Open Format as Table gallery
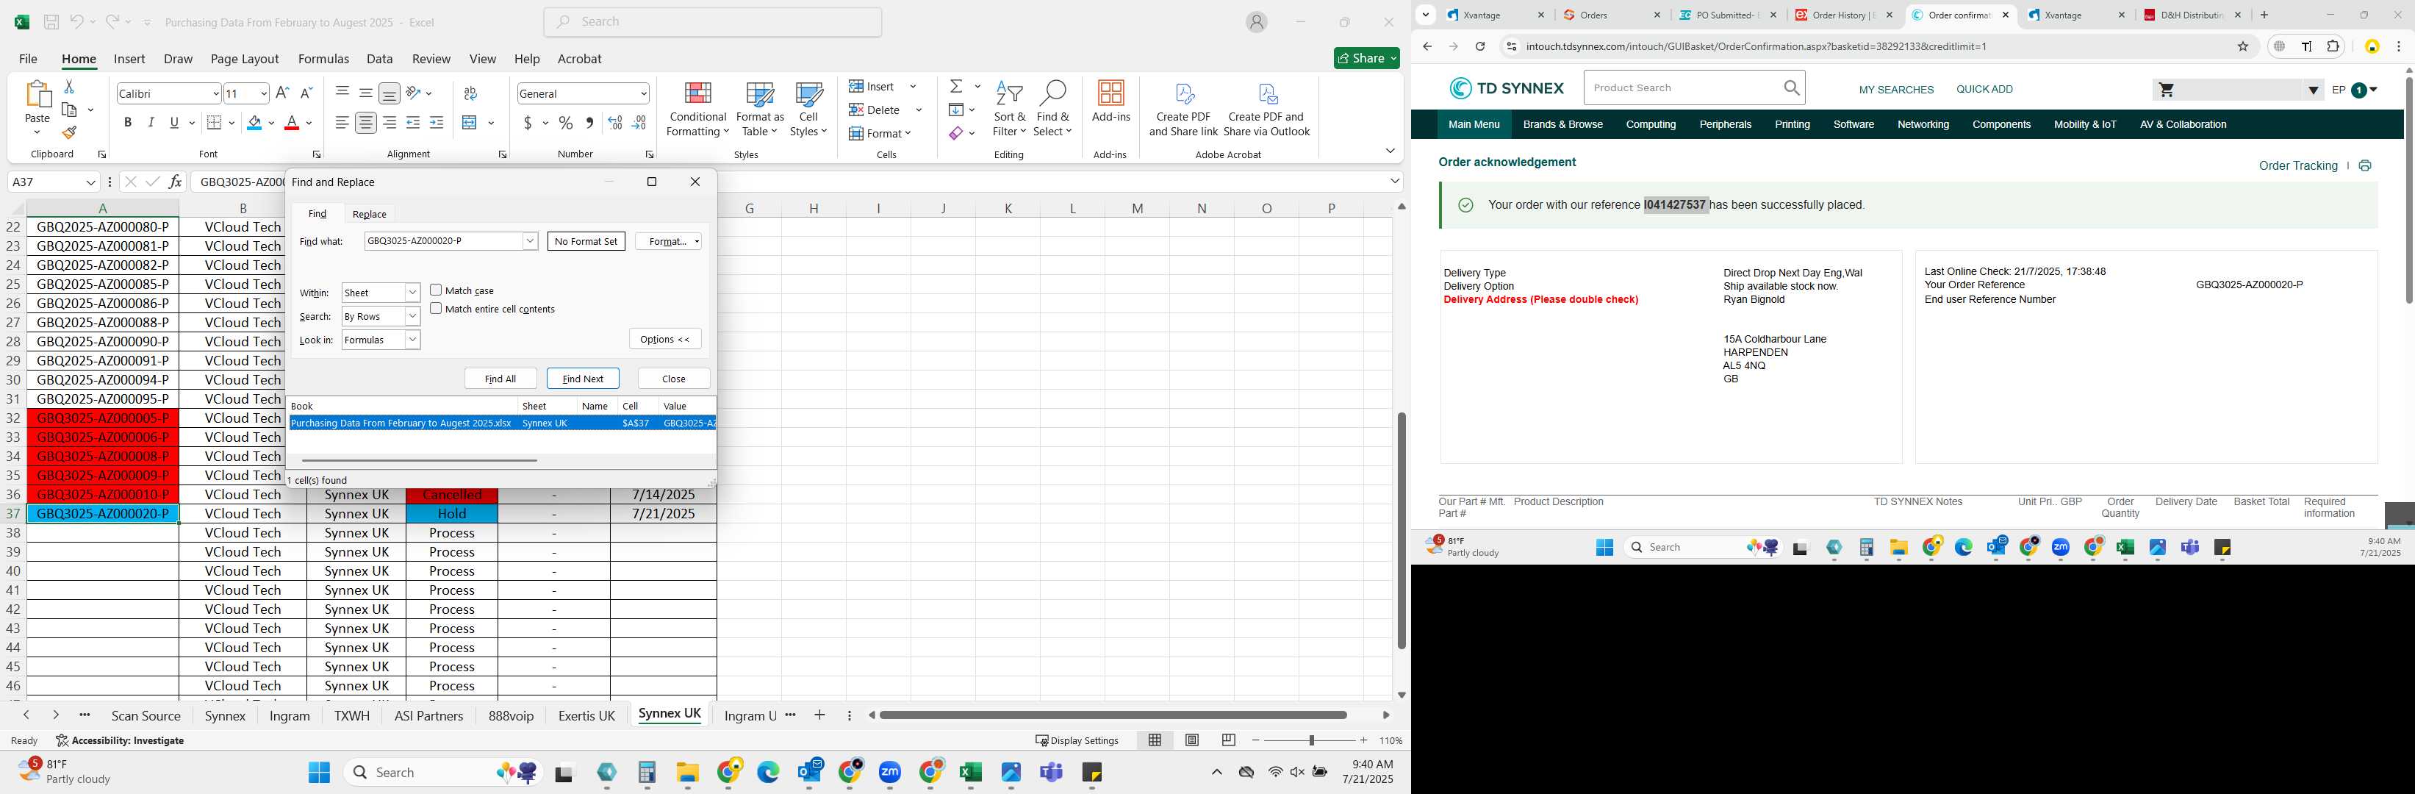Image resolution: width=2415 pixels, height=794 pixels. click(759, 110)
